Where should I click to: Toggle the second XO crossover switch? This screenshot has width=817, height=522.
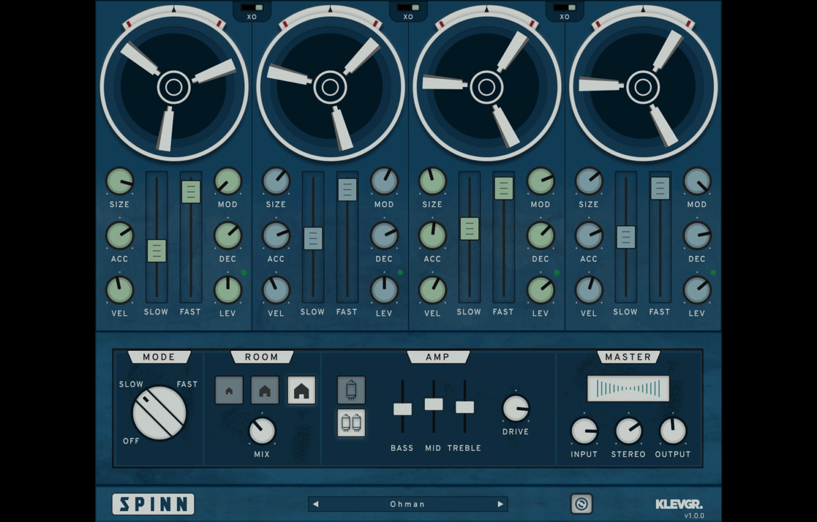[x=409, y=8]
